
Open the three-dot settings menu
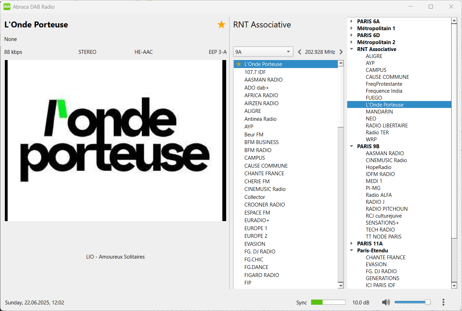click(x=443, y=302)
